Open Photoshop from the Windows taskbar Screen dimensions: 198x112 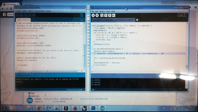(x=93, y=108)
